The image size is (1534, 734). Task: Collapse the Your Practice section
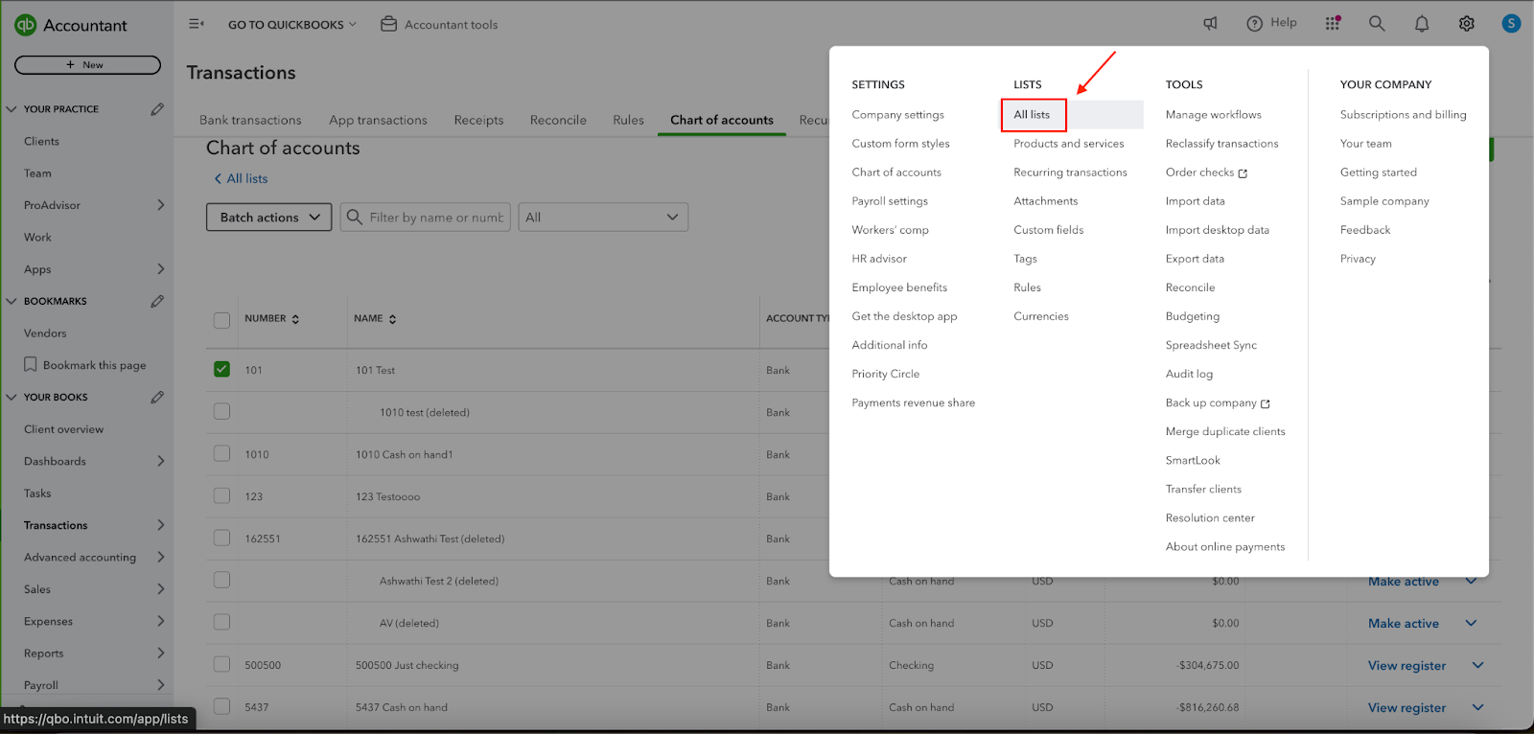click(12, 109)
